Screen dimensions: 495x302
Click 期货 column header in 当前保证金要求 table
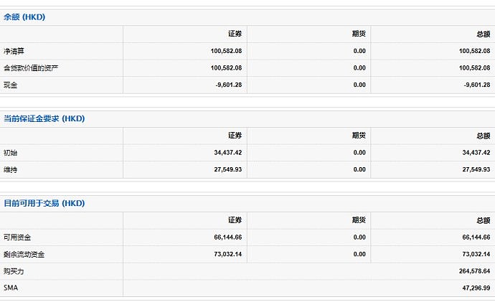coord(359,136)
